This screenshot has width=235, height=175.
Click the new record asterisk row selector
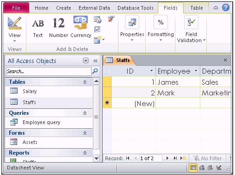click(x=107, y=103)
